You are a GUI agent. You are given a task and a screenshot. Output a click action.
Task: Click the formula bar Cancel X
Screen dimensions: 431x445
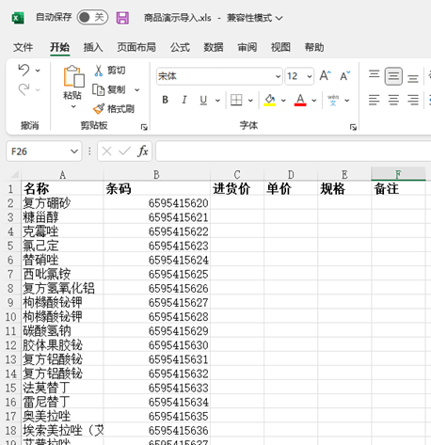106,151
